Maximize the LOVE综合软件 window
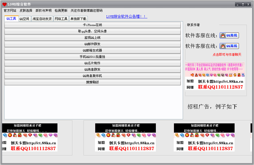 (x=243, y=4)
